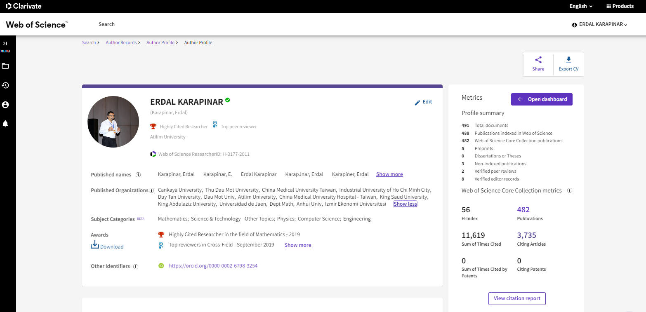The image size is (646, 312).
Task: Click info icon next to Published names
Action: click(138, 175)
